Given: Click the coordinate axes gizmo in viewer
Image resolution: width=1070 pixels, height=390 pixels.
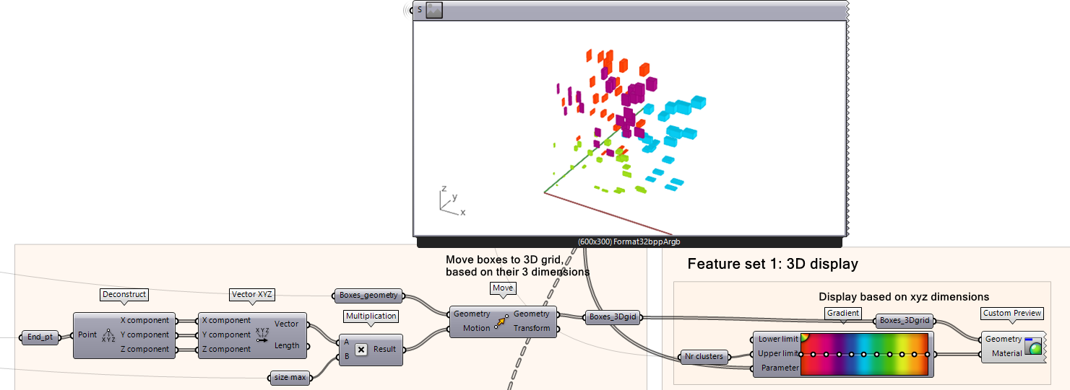Looking at the screenshot, I should click(452, 200).
